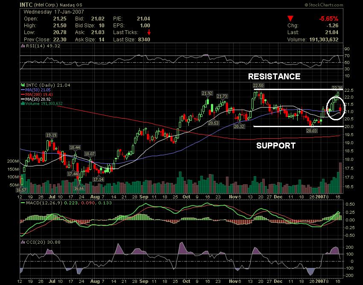Click the CCI(20) indicator panel icon
The width and height of the screenshot is (363, 285).
[23, 242]
